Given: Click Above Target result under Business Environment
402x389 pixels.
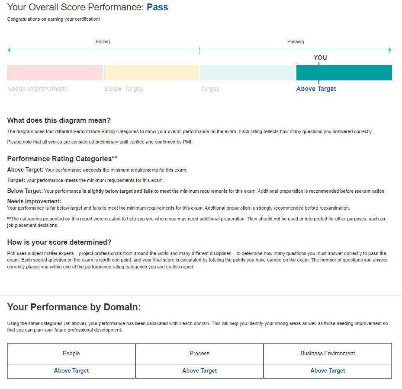Looking at the screenshot, I should (x=328, y=370).
